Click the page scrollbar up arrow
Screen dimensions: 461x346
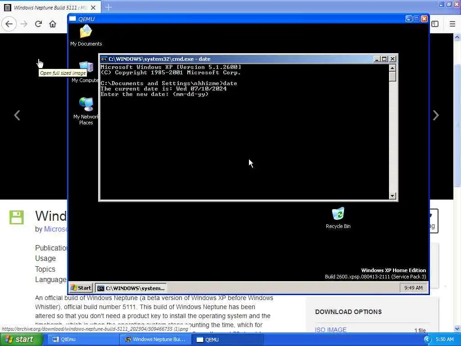pyautogui.click(x=457, y=37)
